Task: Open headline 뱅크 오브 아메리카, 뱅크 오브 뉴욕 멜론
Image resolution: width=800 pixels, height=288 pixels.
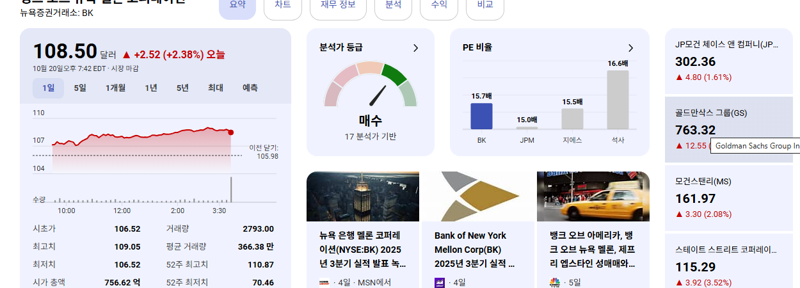Action: point(593,249)
